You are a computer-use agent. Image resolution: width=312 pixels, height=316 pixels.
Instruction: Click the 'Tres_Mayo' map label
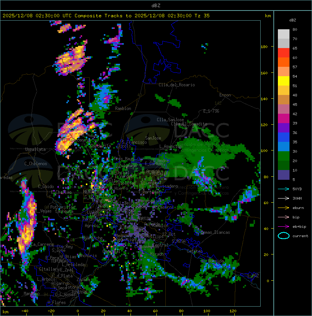pos(124,159)
